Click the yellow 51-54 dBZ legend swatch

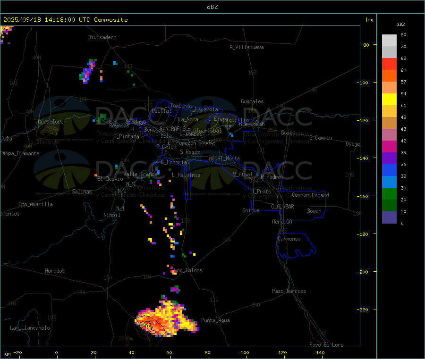pyautogui.click(x=389, y=100)
